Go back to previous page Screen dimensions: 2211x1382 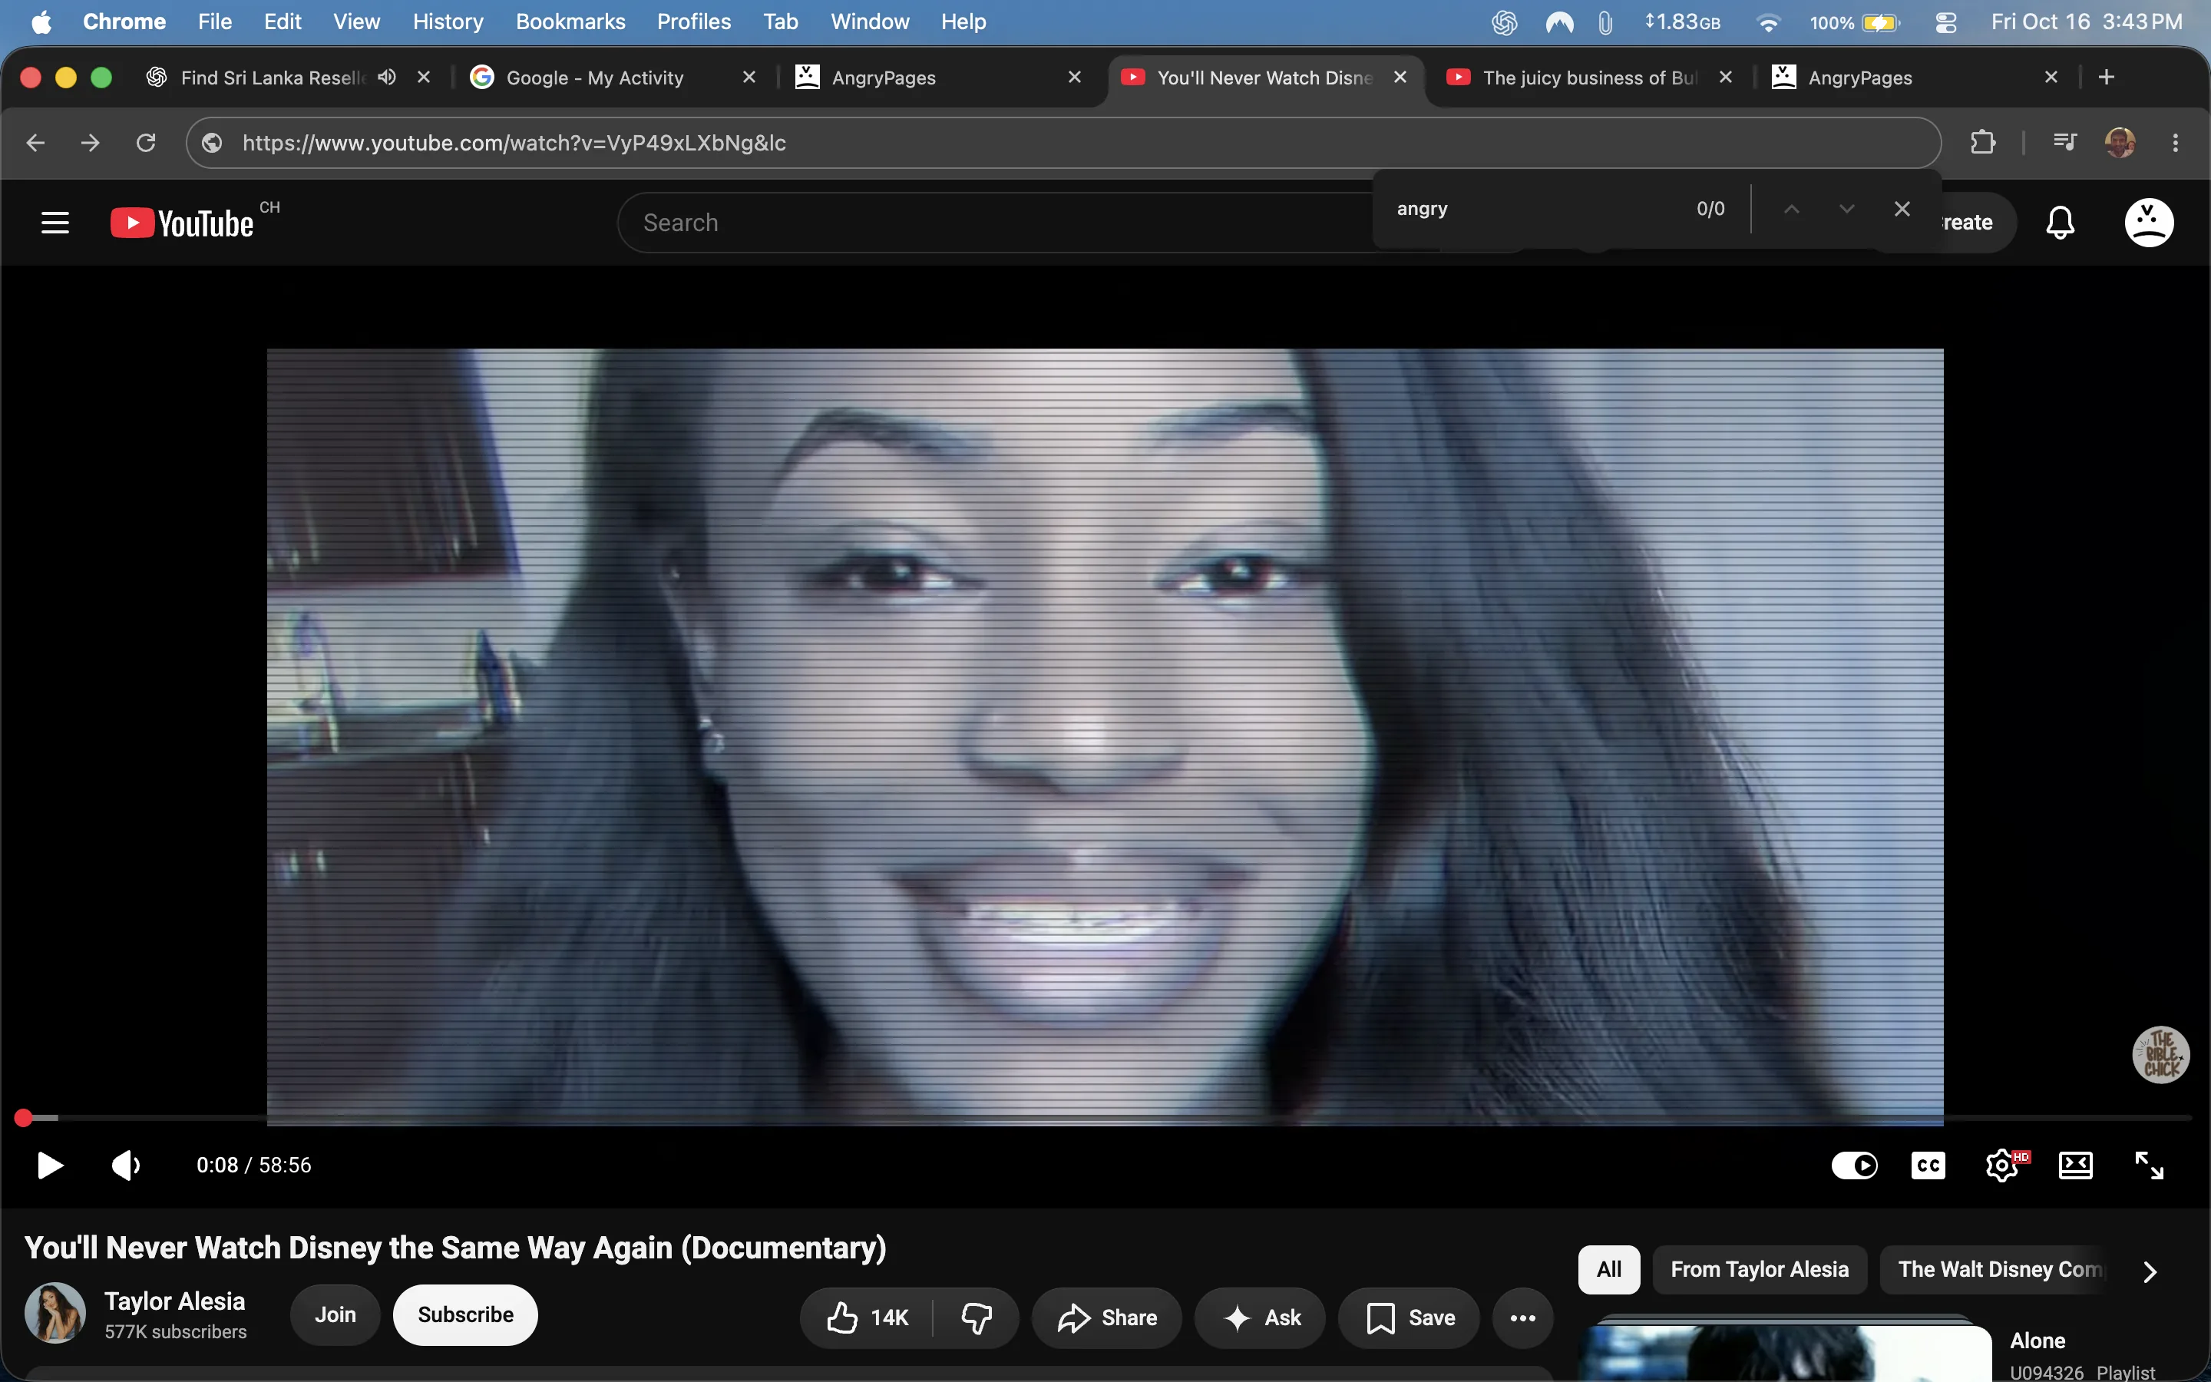pos(35,143)
